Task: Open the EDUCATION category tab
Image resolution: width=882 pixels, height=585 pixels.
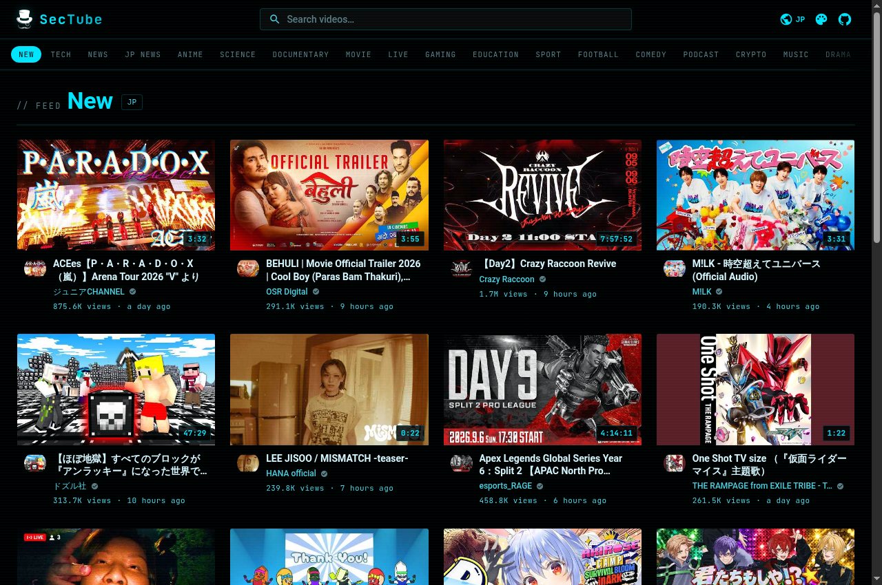Action: point(495,54)
